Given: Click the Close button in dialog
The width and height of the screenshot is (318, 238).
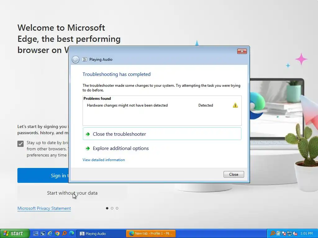Looking at the screenshot, I should tap(234, 174).
